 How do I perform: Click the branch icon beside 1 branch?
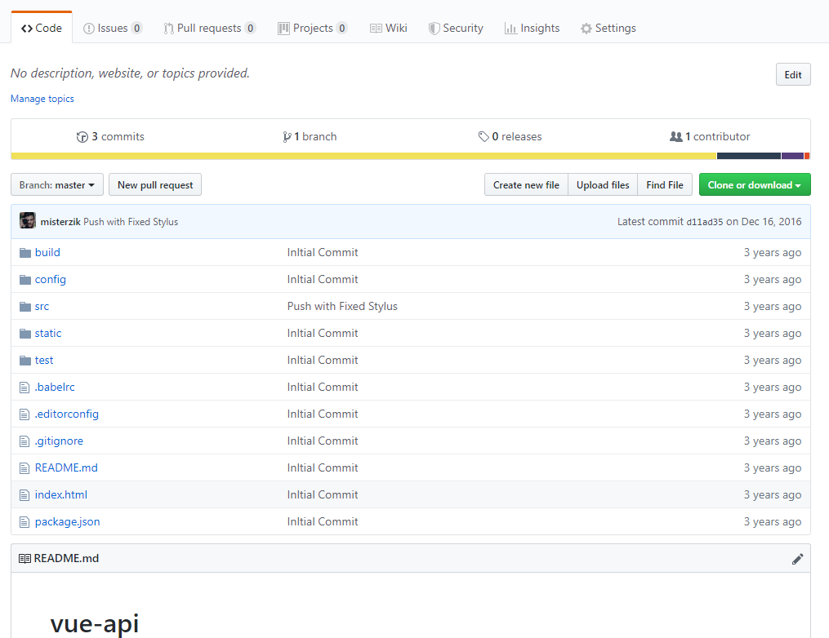pyautogui.click(x=287, y=137)
